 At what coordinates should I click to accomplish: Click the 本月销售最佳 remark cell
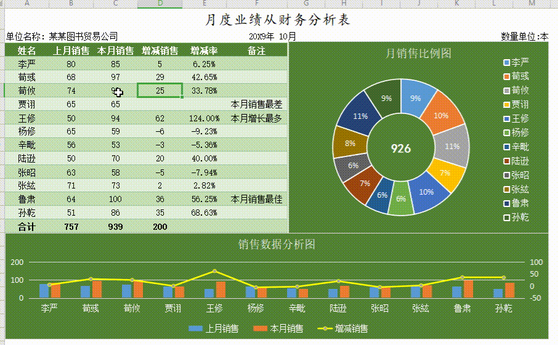point(256,199)
